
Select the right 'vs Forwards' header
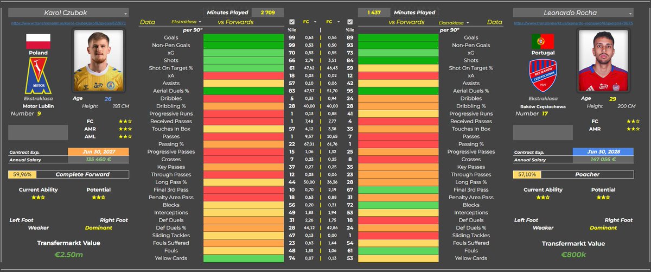407,22
